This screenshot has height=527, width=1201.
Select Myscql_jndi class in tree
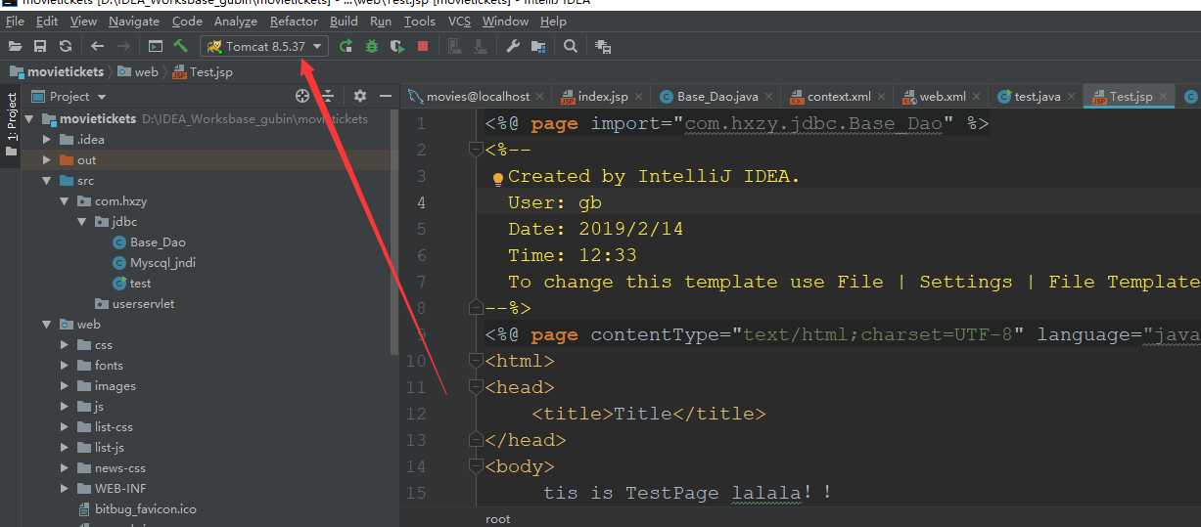point(154,263)
